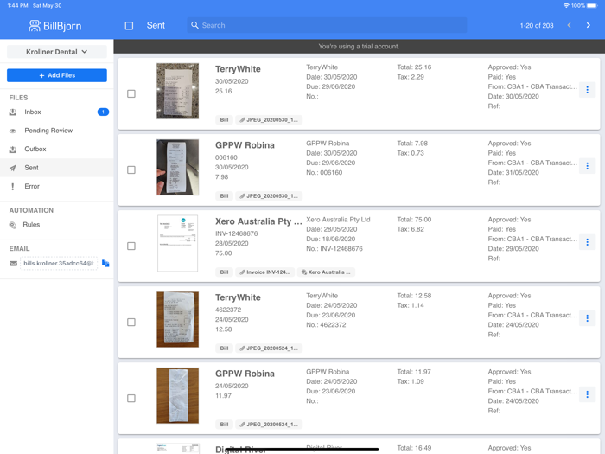Open the Sent folder

57,168
